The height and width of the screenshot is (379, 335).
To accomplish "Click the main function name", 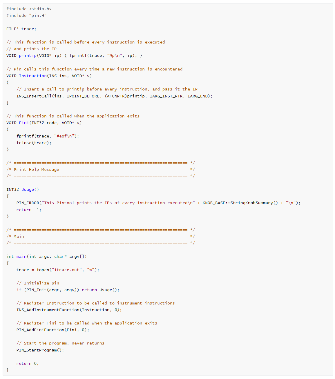I will point(21,256).
